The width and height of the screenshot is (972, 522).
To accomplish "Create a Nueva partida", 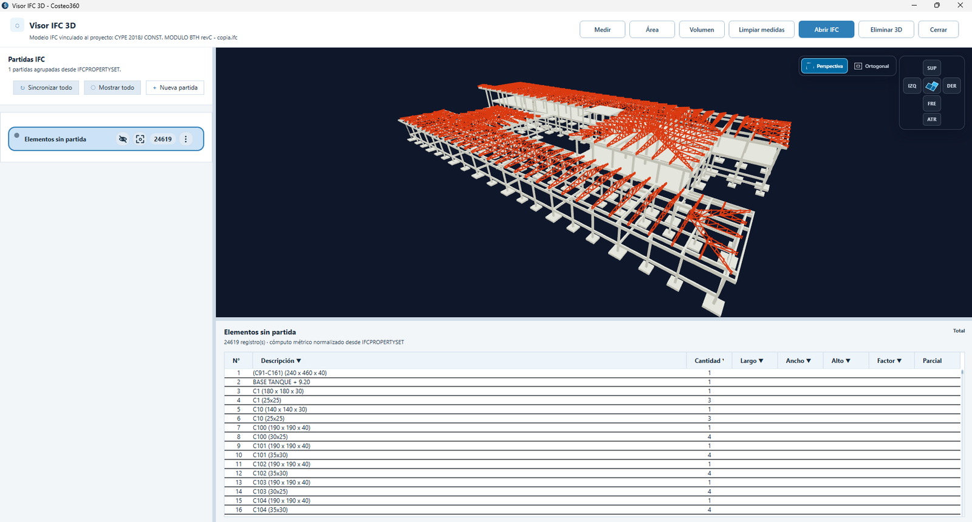I will pos(175,88).
